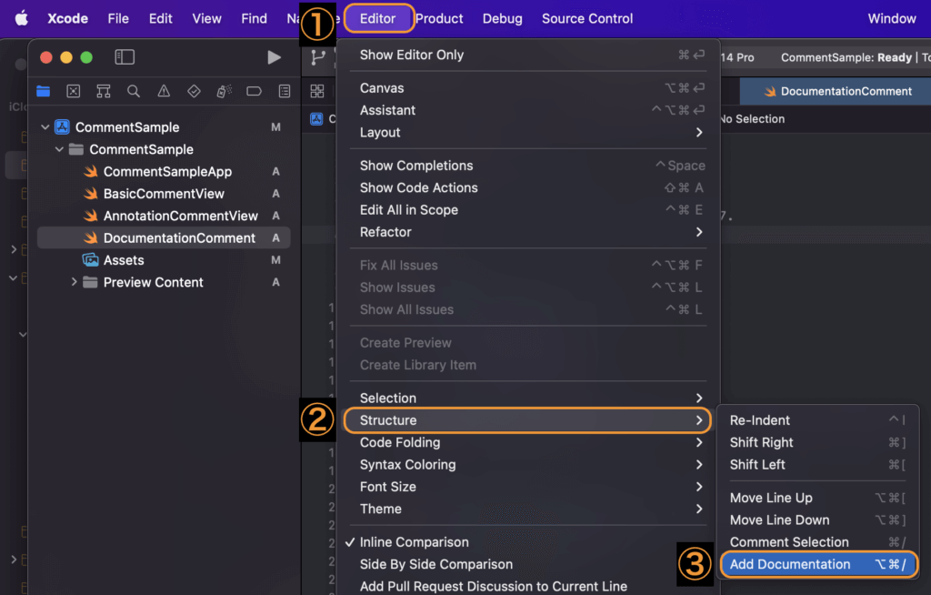Open the Apple menu
This screenshot has height=595, width=931.
click(22, 18)
